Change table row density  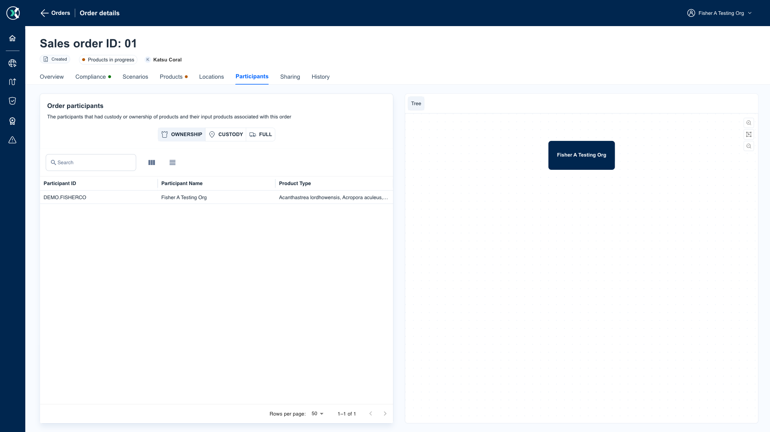(x=173, y=163)
